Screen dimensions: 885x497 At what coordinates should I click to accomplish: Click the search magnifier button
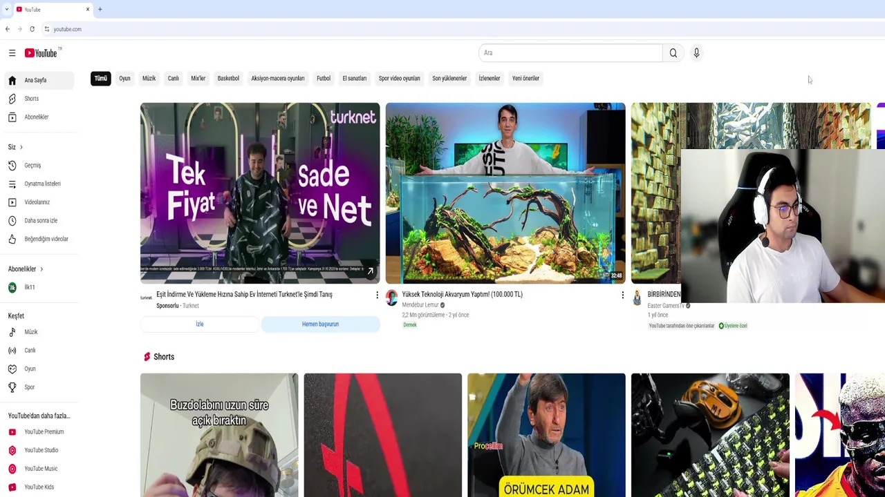(x=673, y=53)
